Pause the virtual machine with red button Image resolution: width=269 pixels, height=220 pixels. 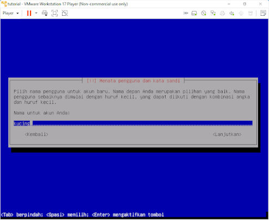click(x=29, y=13)
